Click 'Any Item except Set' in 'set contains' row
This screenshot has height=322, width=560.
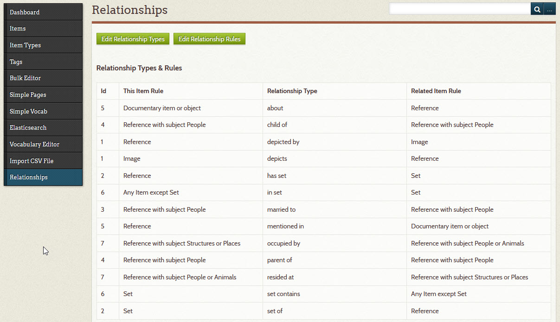point(439,294)
